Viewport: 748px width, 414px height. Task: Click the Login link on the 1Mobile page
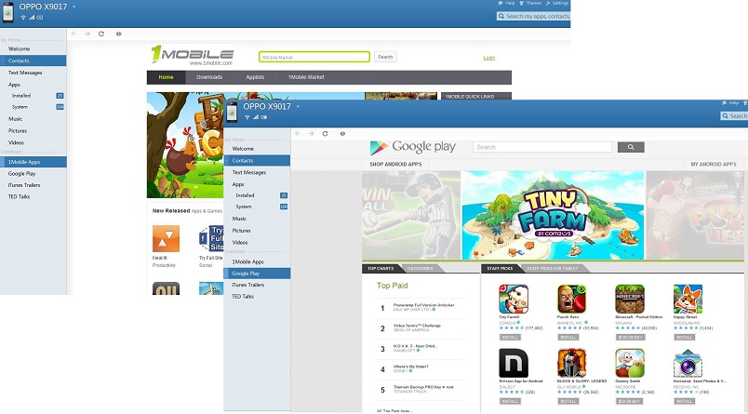point(489,58)
